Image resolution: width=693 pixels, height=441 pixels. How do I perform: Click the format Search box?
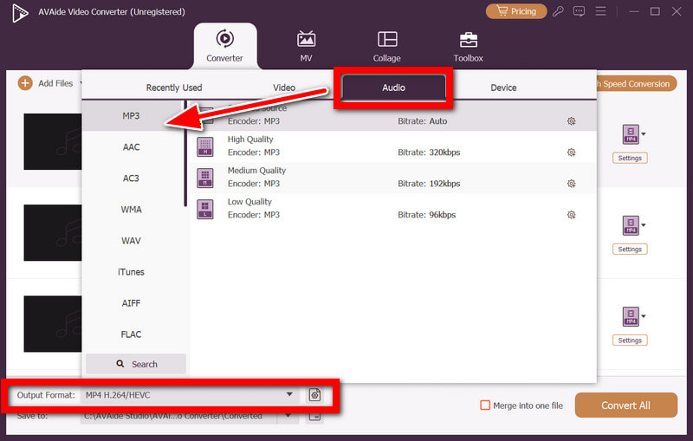pyautogui.click(x=136, y=364)
